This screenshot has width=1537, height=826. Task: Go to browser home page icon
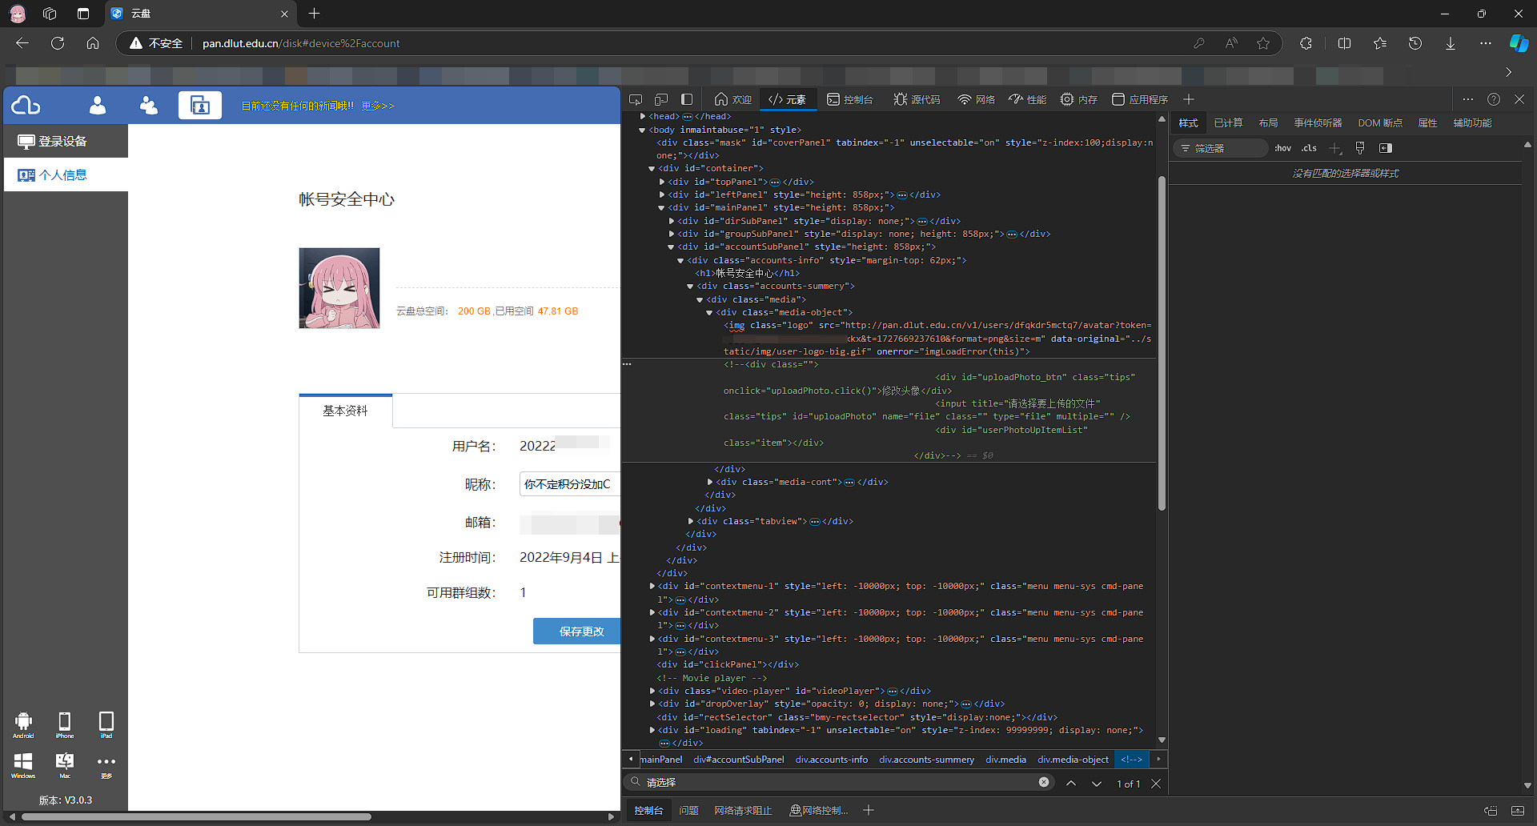click(x=93, y=43)
